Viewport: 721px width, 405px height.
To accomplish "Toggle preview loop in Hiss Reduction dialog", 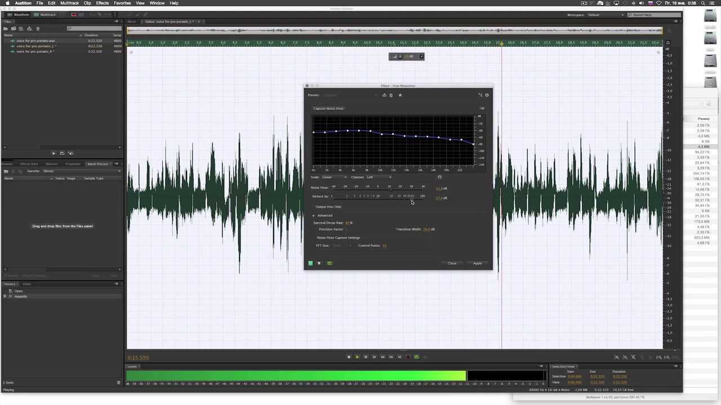I will click(330, 263).
